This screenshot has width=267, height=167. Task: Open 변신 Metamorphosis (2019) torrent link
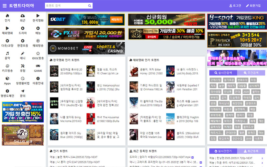click(108, 87)
